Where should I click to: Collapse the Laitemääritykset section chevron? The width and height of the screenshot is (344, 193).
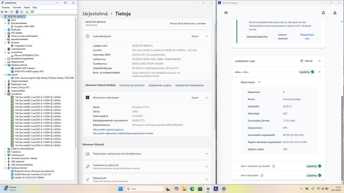click(207, 36)
